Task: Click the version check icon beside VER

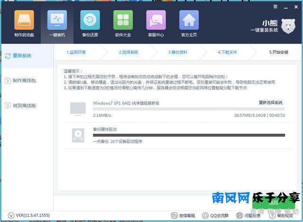Action: [11, 215]
